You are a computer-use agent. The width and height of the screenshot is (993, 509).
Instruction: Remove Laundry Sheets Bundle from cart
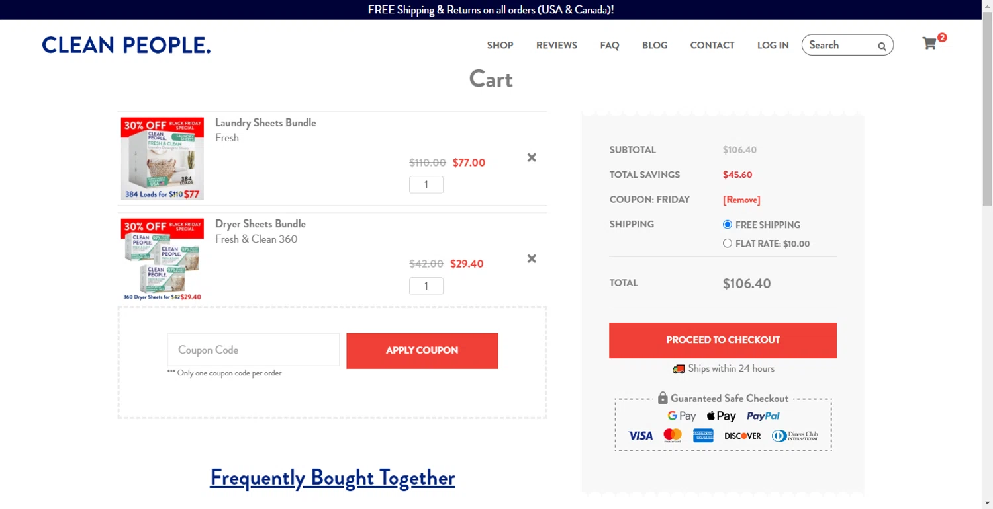[532, 157]
